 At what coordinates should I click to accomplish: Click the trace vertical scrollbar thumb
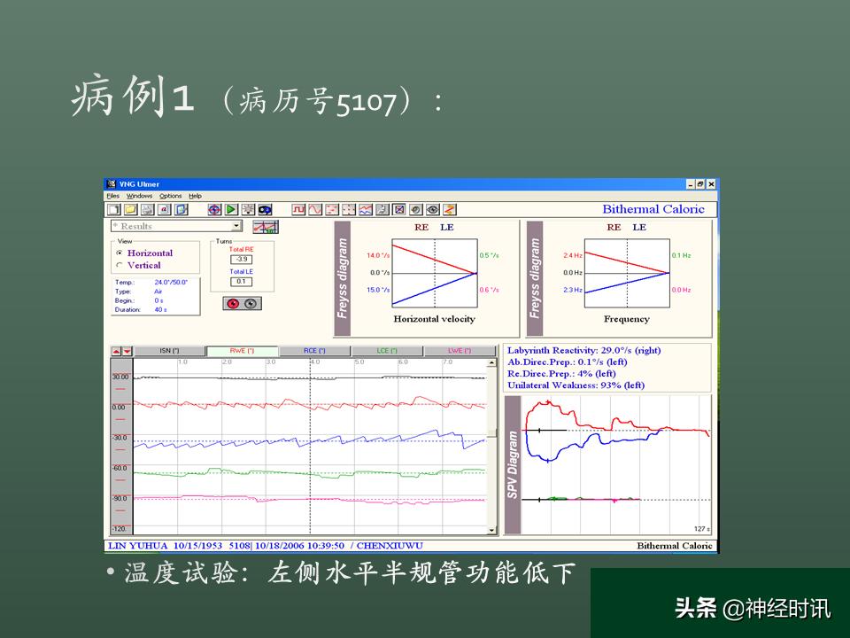[x=491, y=433]
